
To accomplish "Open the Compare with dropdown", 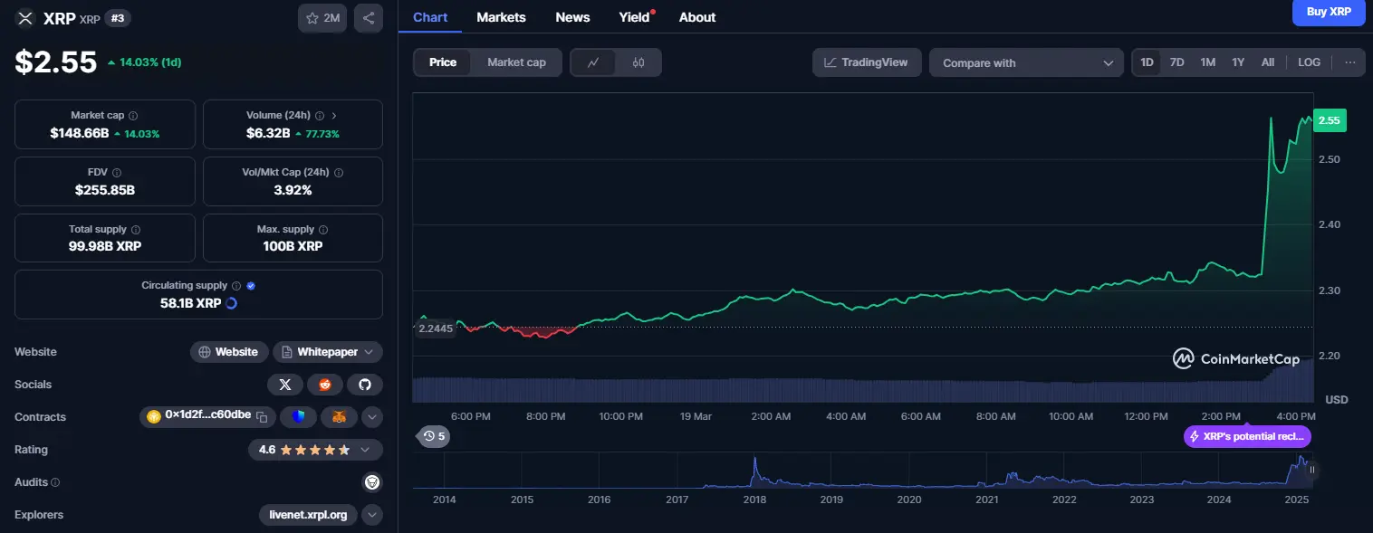I will click(1026, 62).
